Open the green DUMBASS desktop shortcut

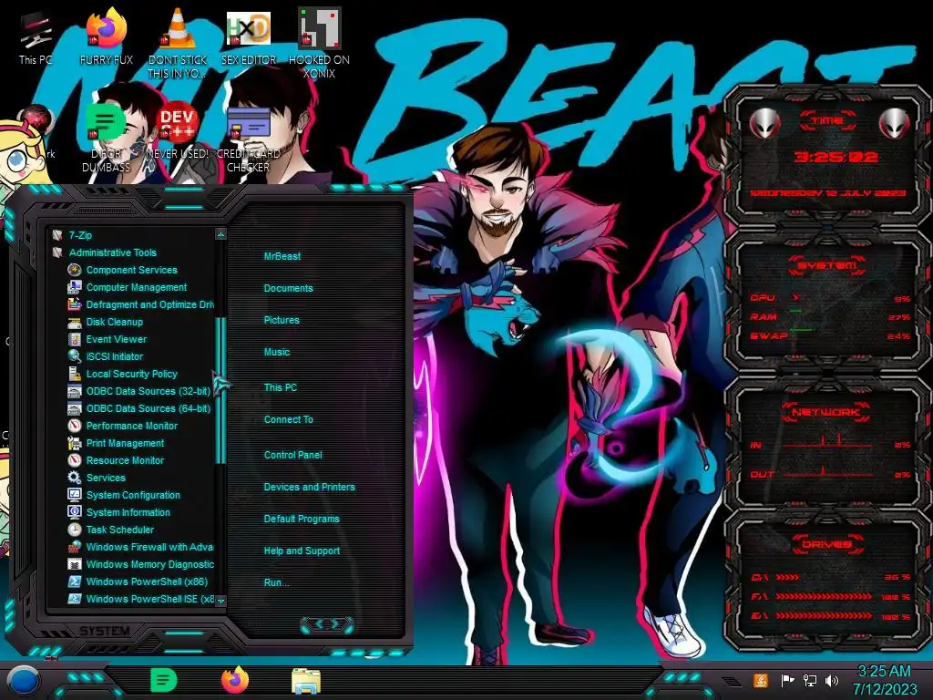coord(106,139)
